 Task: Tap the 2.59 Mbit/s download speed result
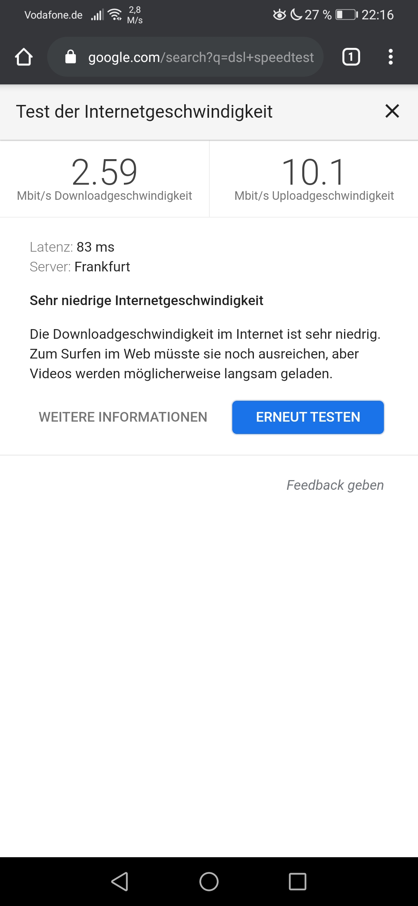click(x=104, y=179)
